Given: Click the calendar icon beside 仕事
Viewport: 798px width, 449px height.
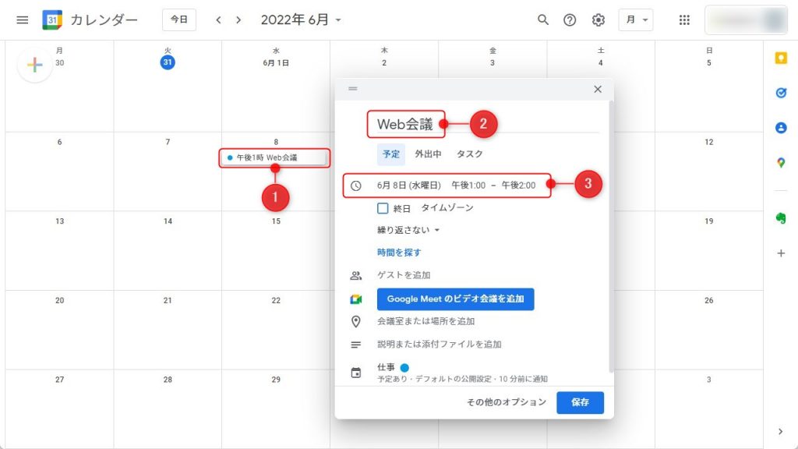Looking at the screenshot, I should coord(355,373).
